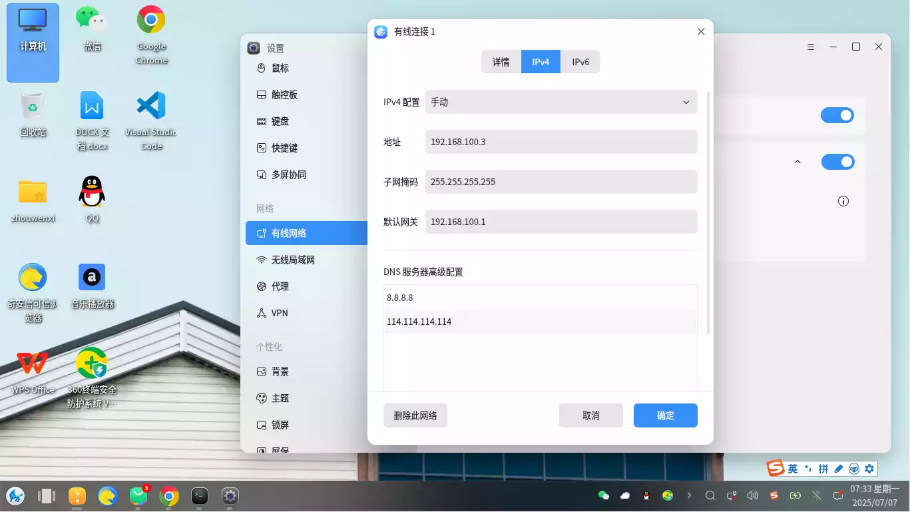Select the 计算机 desktop icon
Viewport: 910px width, 512px height.
33,43
